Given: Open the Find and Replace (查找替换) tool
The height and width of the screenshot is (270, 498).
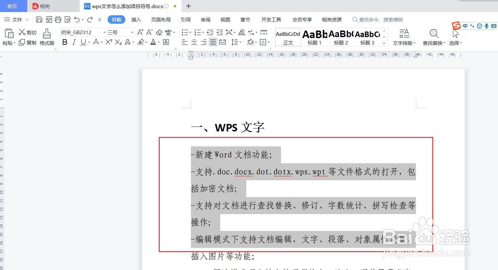Looking at the screenshot, I should [x=434, y=37].
